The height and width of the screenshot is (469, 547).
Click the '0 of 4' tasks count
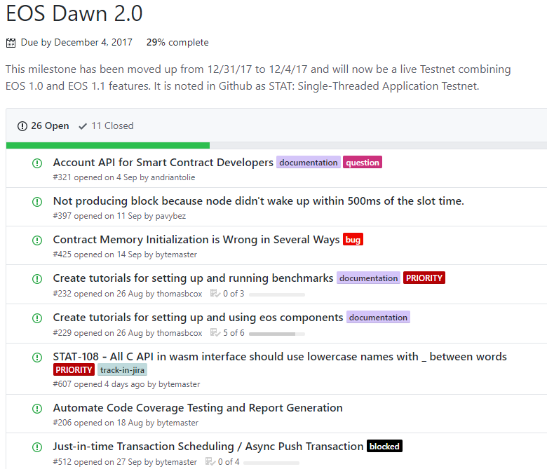pyautogui.click(x=229, y=462)
